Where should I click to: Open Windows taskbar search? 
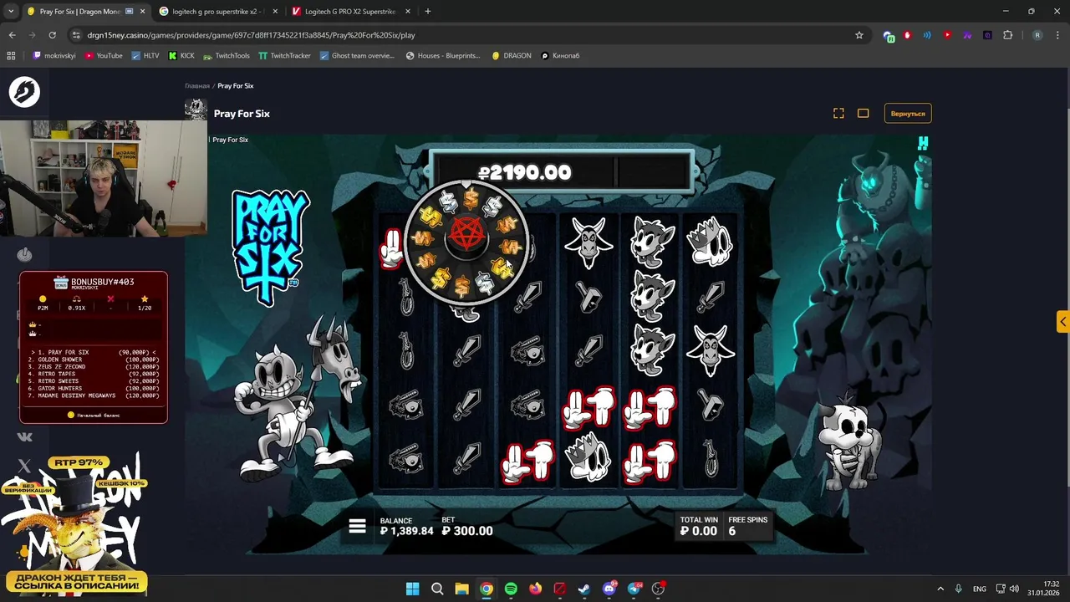[437, 589]
